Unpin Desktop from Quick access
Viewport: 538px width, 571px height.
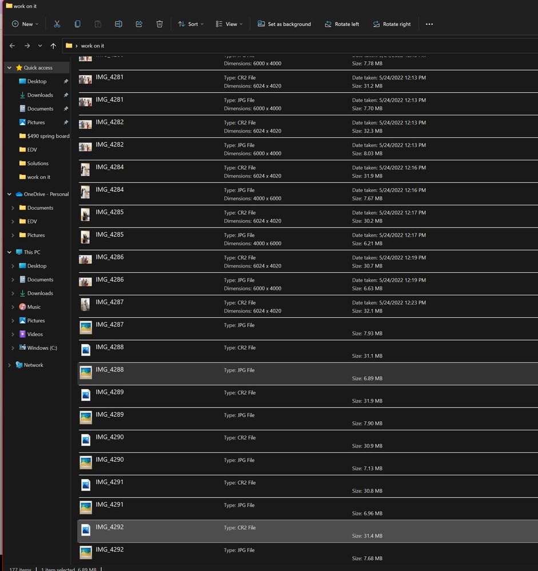pyautogui.click(x=66, y=81)
